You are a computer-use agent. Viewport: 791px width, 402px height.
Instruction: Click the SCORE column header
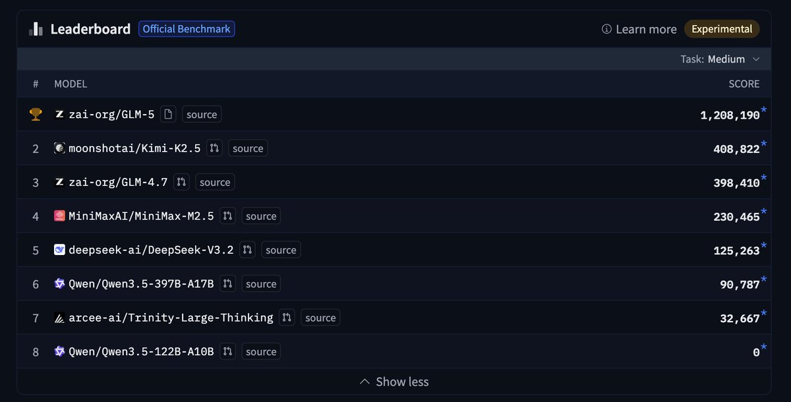point(744,84)
